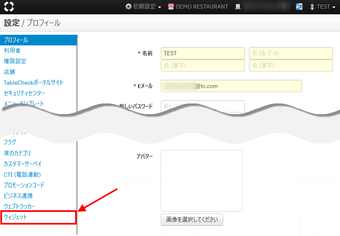The height and width of the screenshot is (236, 340).
Task: Open TableCheckポータルサイト settings
Action: tap(33, 83)
